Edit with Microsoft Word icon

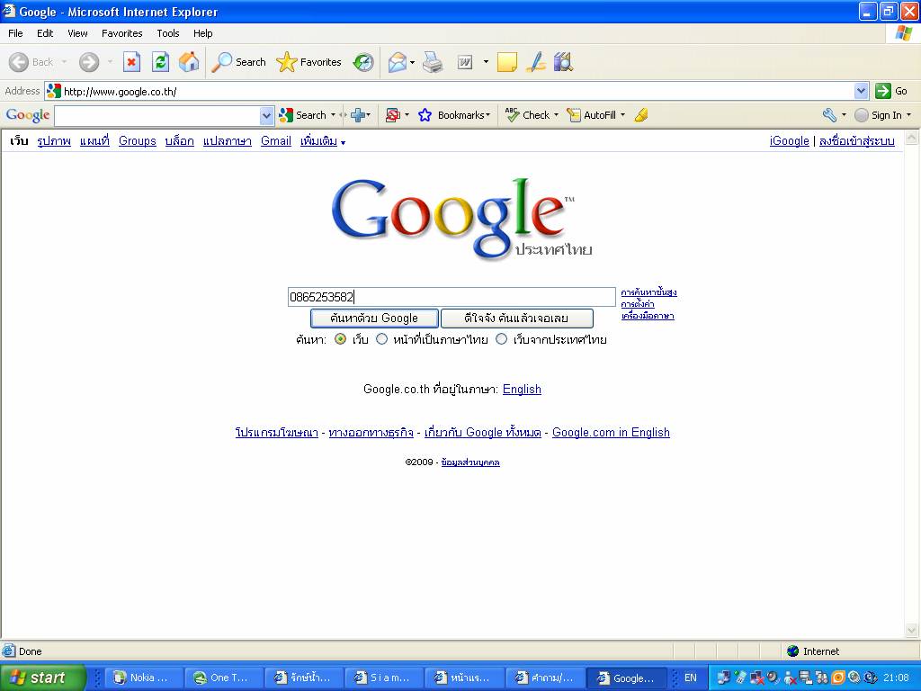click(x=465, y=62)
